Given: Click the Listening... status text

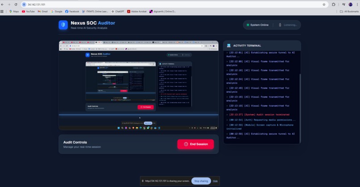Looking at the screenshot, I should pos(290,25).
